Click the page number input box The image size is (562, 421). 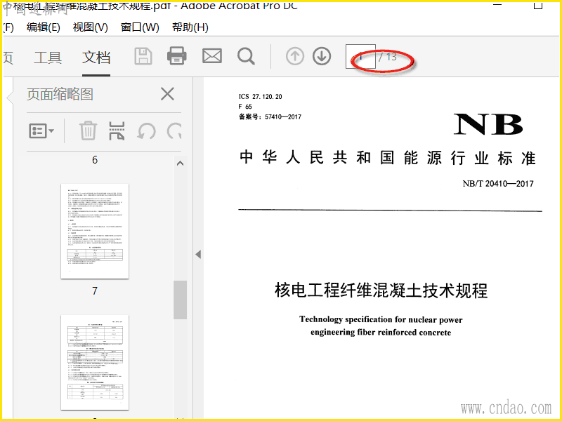(x=360, y=57)
